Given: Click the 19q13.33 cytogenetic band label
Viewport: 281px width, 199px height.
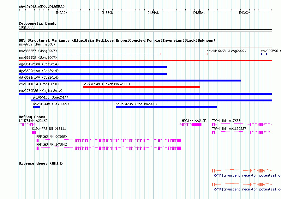Looking at the screenshot, I should pyautogui.click(x=27, y=27).
